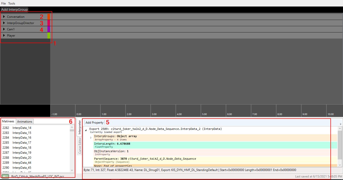Collapse the Export 2509 root node
This screenshot has width=343, height=180.
click(x=86, y=130)
